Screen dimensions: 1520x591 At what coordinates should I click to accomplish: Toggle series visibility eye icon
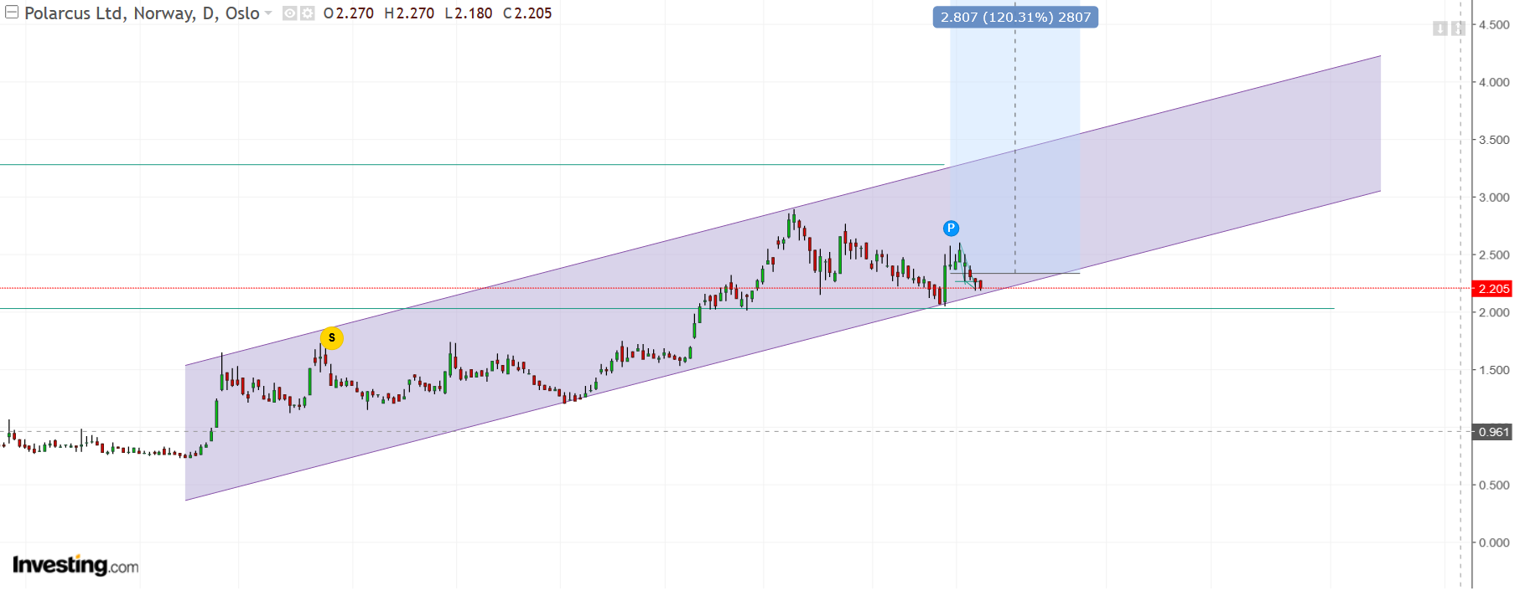289,13
